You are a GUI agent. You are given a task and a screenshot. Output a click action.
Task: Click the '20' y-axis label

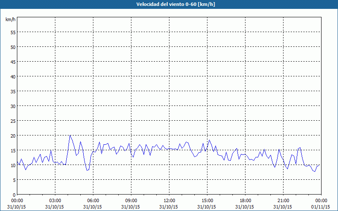click(13, 136)
